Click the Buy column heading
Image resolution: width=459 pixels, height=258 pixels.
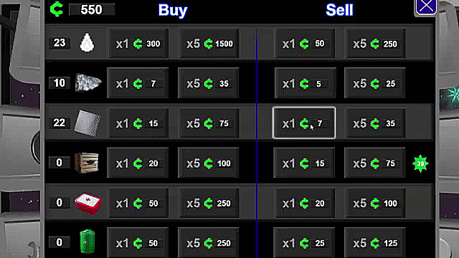tap(173, 10)
